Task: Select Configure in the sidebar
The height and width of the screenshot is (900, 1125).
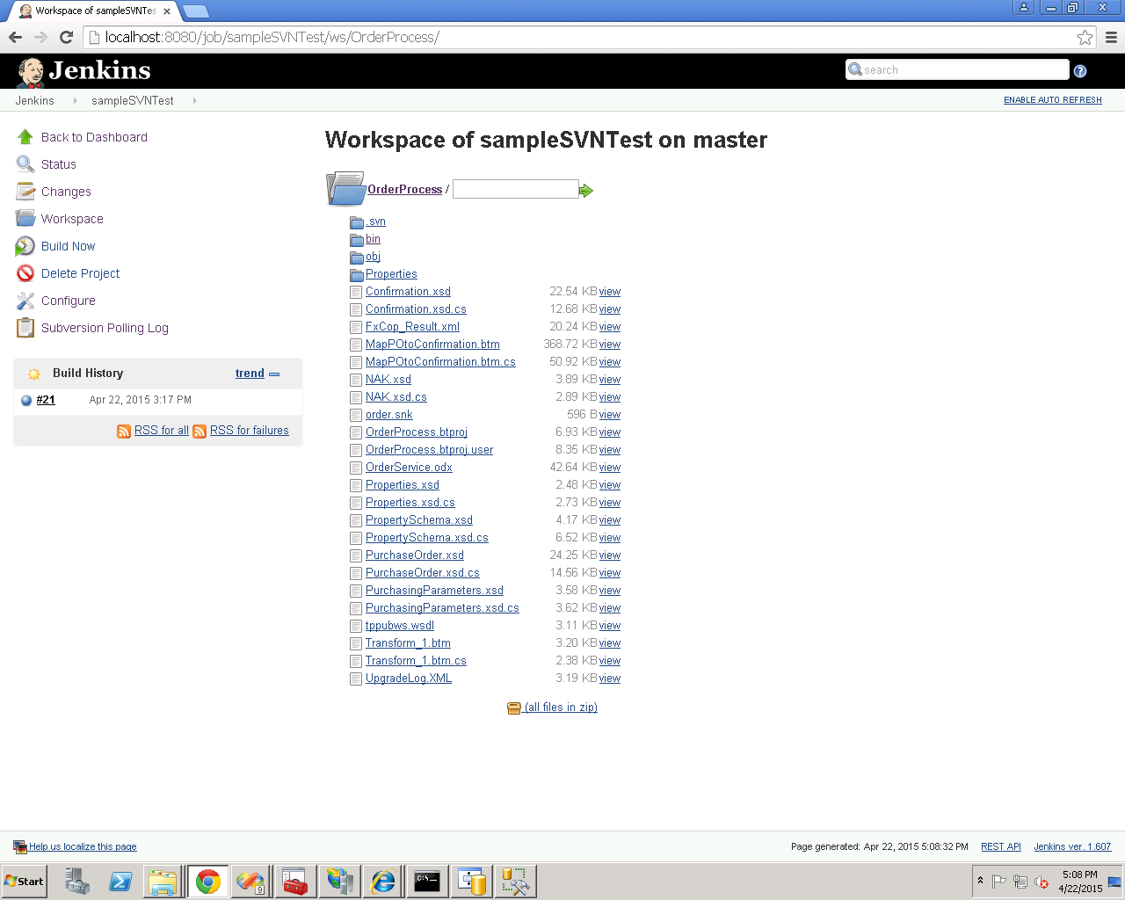Action: 69,301
